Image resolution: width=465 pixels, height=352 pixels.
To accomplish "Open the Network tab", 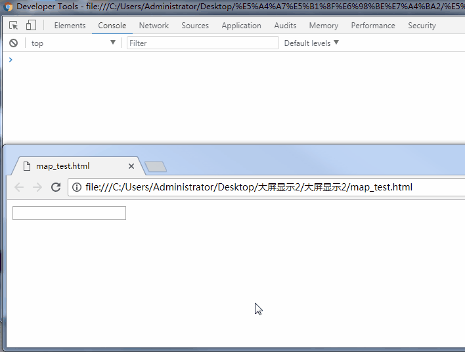I will [154, 26].
